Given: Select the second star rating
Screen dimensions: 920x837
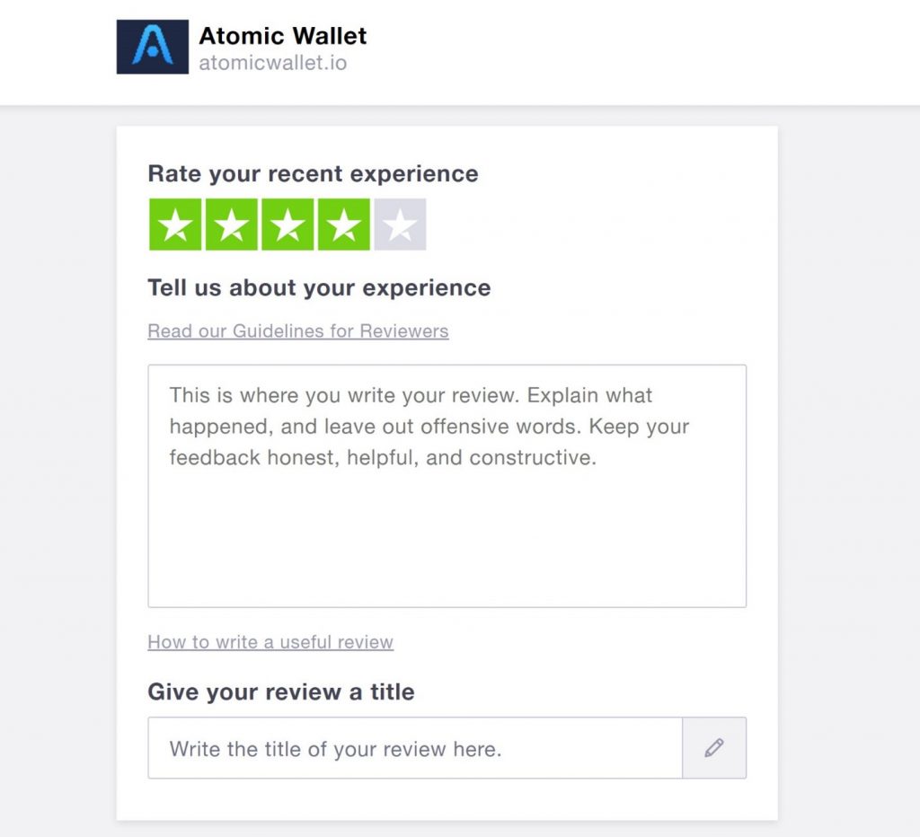Looking at the screenshot, I should pos(231,224).
